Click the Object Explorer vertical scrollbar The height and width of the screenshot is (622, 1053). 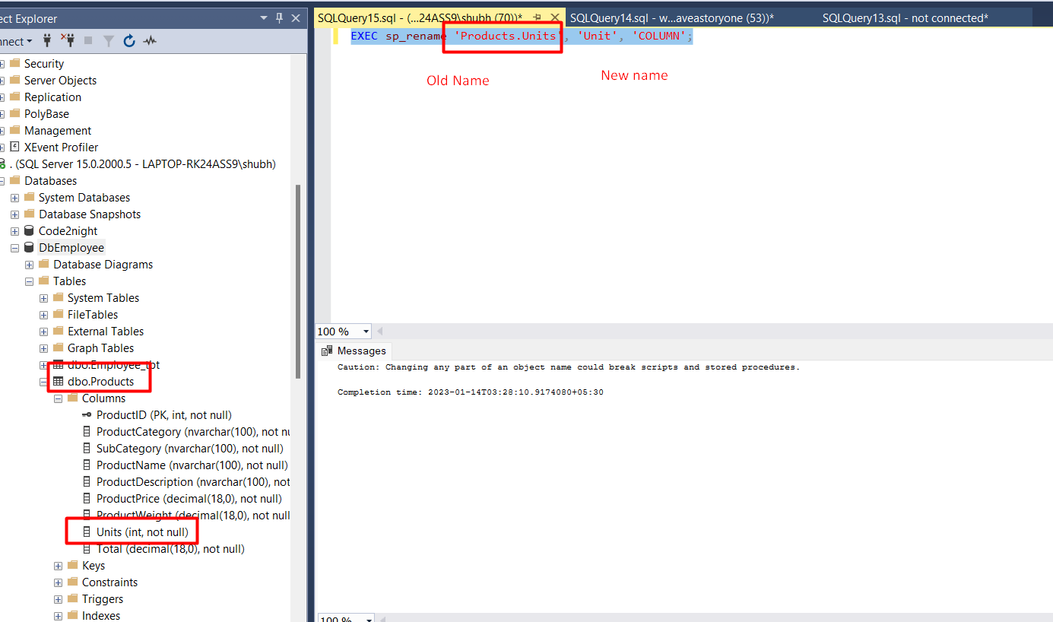tap(298, 281)
